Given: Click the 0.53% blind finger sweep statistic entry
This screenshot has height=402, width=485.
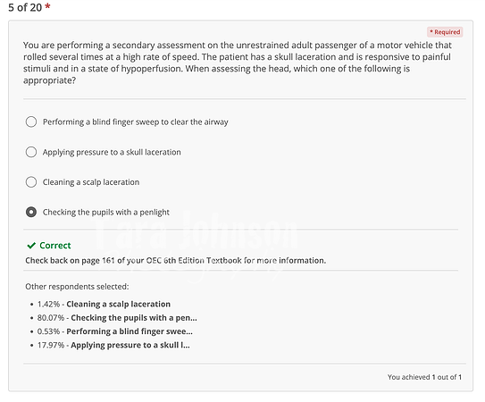Looking at the screenshot, I should [114, 331].
